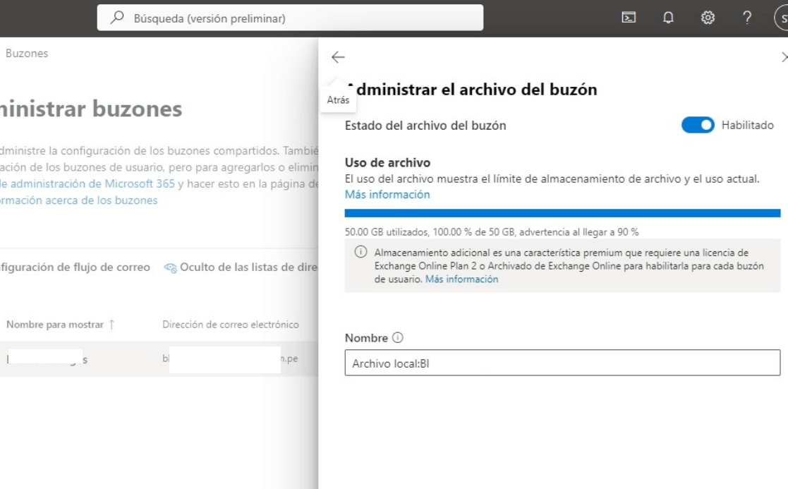Image resolution: width=788 pixels, height=489 pixels.
Task: Select Configuración de flujo de correo action
Action: [75, 267]
